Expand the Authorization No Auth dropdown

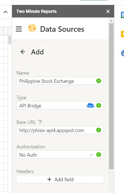click(60, 155)
